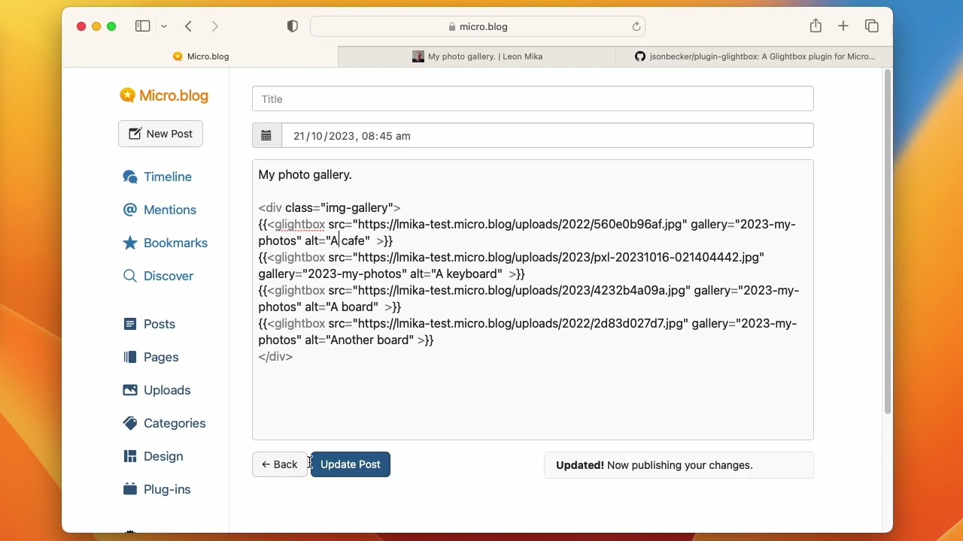Viewport: 963px width, 541px height.
Task: Open a new tab with the plus icon
Action: pyautogui.click(x=843, y=26)
